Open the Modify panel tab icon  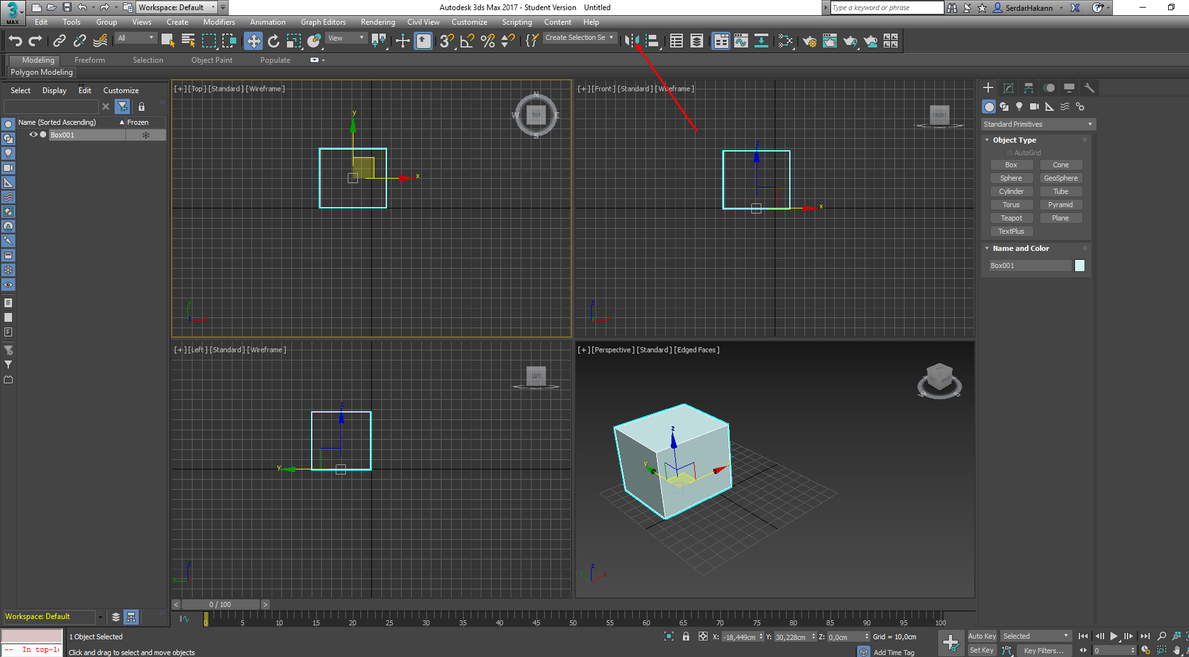tap(1008, 88)
